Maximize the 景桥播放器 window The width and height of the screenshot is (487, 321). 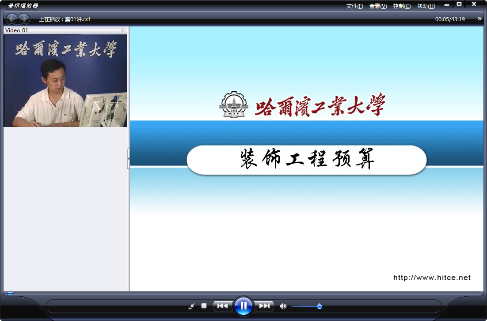(x=459, y=4)
